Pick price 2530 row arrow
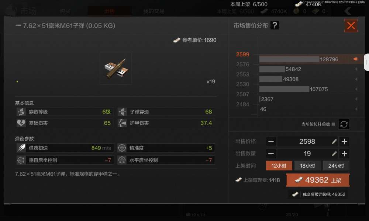The image size is (369, 221). click(x=356, y=89)
